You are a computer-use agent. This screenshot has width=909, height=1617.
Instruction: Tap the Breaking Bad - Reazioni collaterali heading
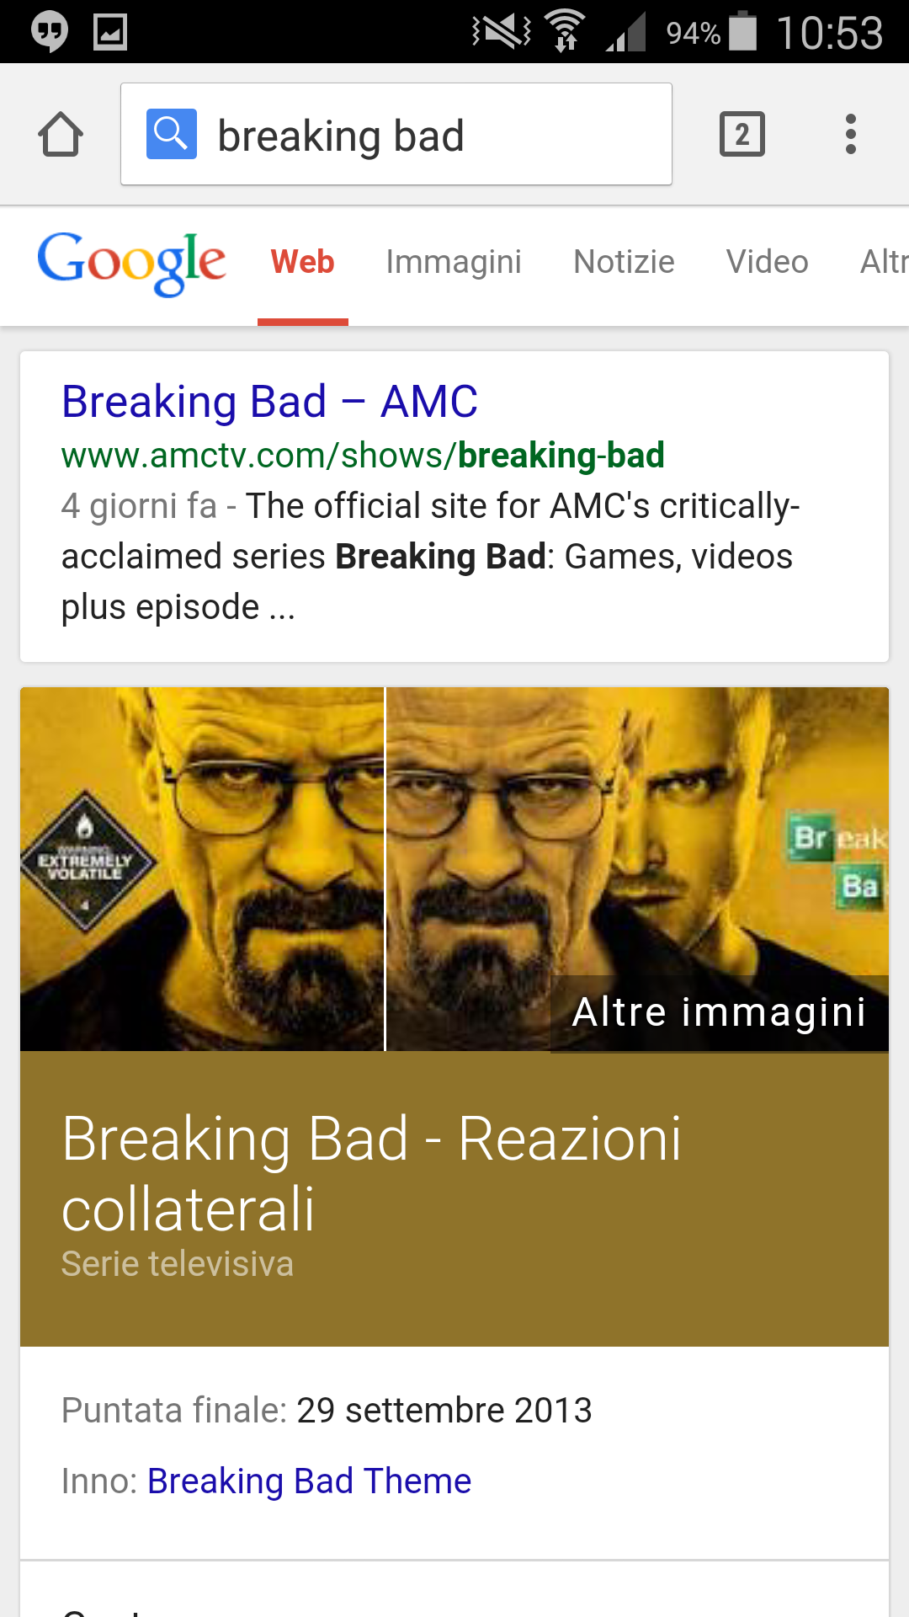371,1174
